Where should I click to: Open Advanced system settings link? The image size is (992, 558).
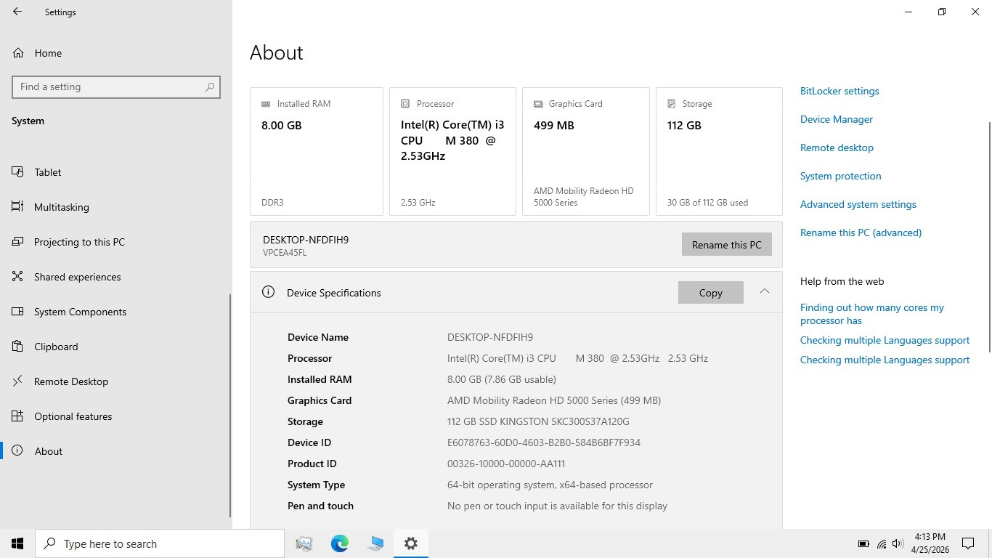[858, 204]
